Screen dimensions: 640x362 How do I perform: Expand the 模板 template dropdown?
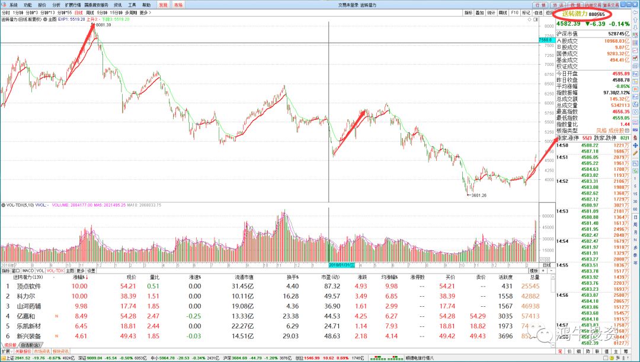(x=535, y=270)
